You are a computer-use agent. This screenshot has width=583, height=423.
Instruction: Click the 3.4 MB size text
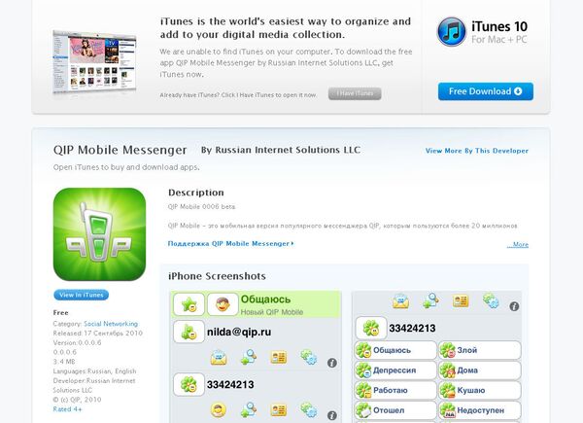(x=64, y=361)
